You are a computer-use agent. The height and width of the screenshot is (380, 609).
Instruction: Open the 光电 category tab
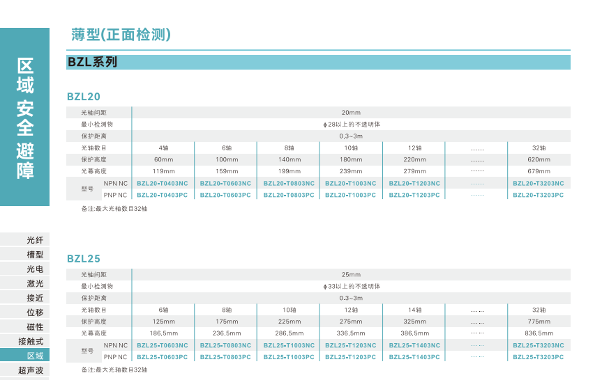(x=35, y=269)
